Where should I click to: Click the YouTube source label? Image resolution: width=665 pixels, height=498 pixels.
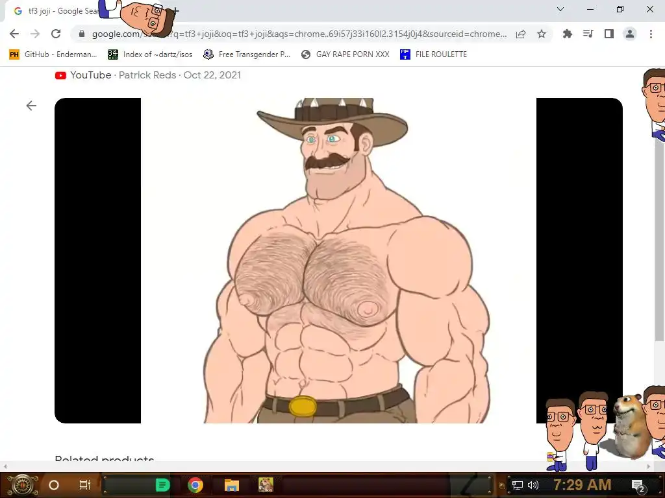pos(90,75)
